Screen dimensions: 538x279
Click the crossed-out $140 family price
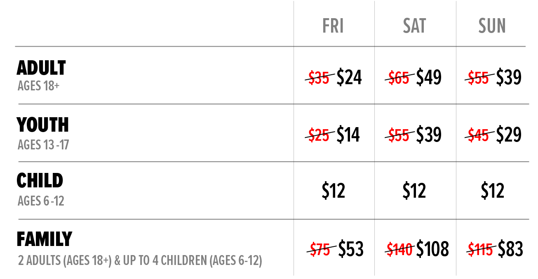(399, 249)
